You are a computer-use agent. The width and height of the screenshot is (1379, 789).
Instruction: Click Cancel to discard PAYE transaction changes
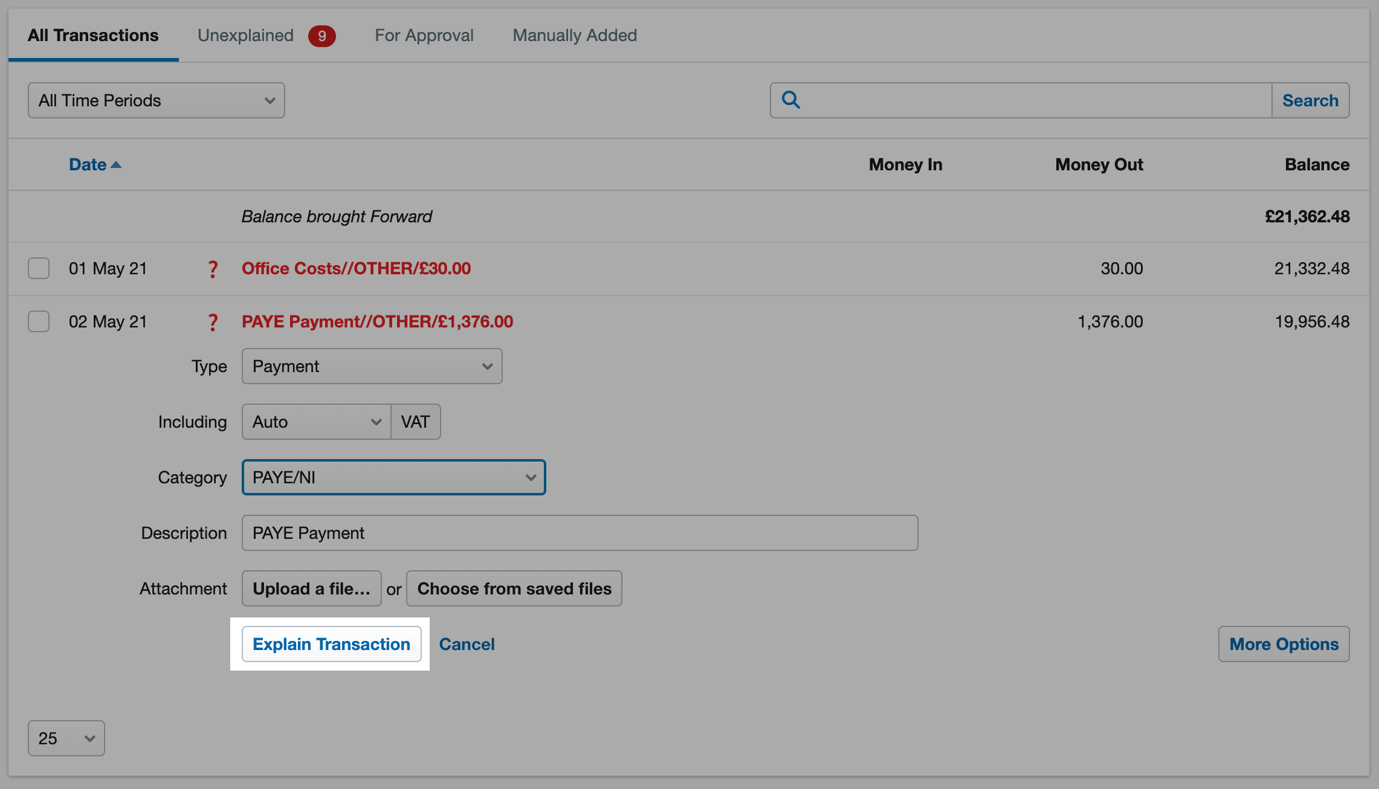467,644
